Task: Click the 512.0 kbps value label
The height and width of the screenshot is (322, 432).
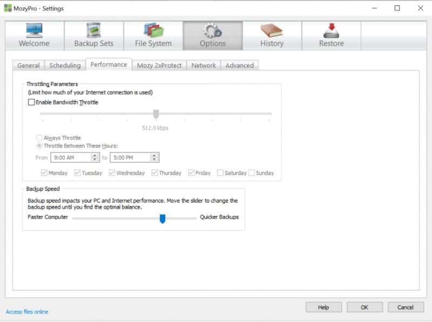Action: [155, 128]
